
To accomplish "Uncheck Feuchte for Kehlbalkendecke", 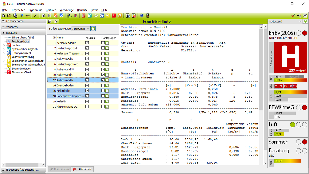I will (x=87, y=43).
